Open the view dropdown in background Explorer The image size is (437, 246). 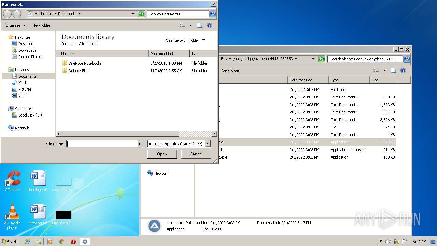pyautogui.click(x=384, y=70)
